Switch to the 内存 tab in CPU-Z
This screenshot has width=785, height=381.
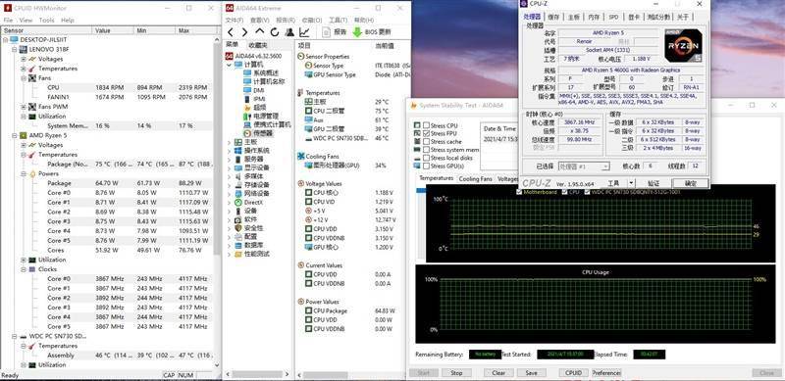[594, 17]
